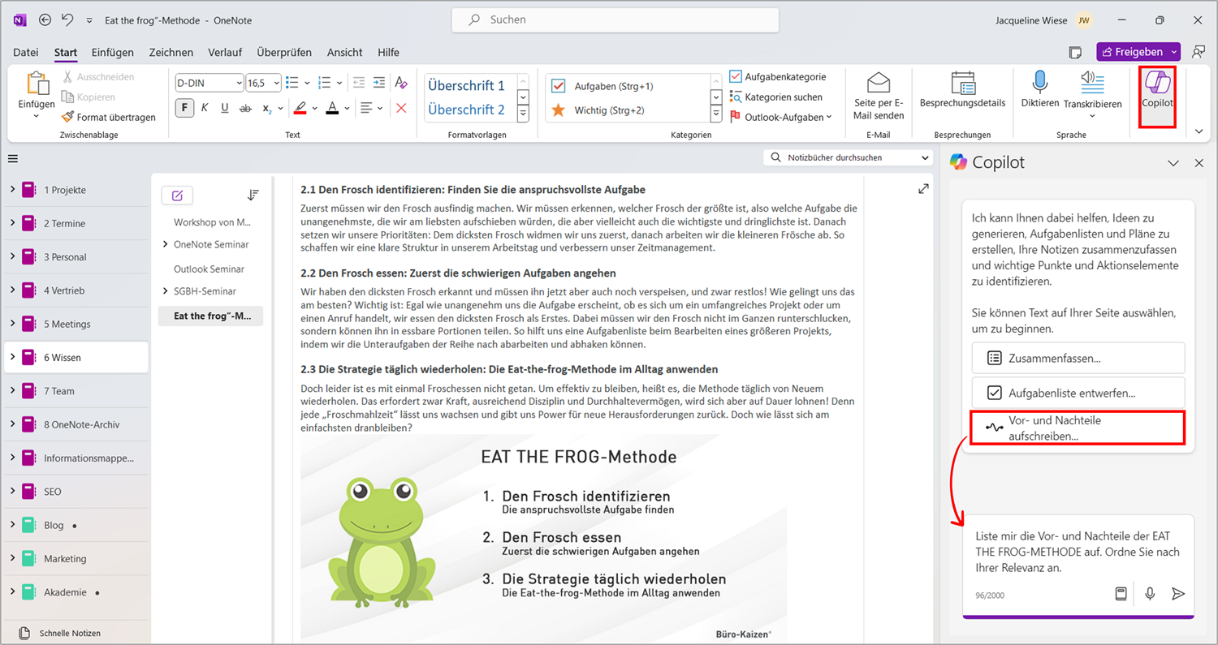
Task: Open the font color A swatch
Action: point(332,107)
